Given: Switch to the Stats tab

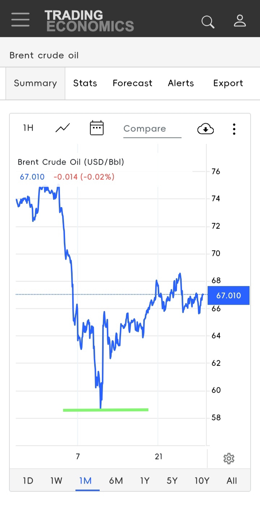Looking at the screenshot, I should 85,83.
